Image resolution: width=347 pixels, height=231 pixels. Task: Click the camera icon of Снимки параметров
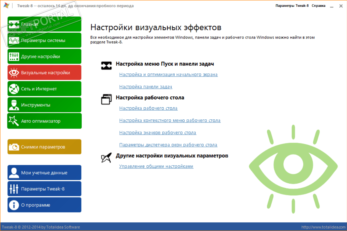pos(14,147)
